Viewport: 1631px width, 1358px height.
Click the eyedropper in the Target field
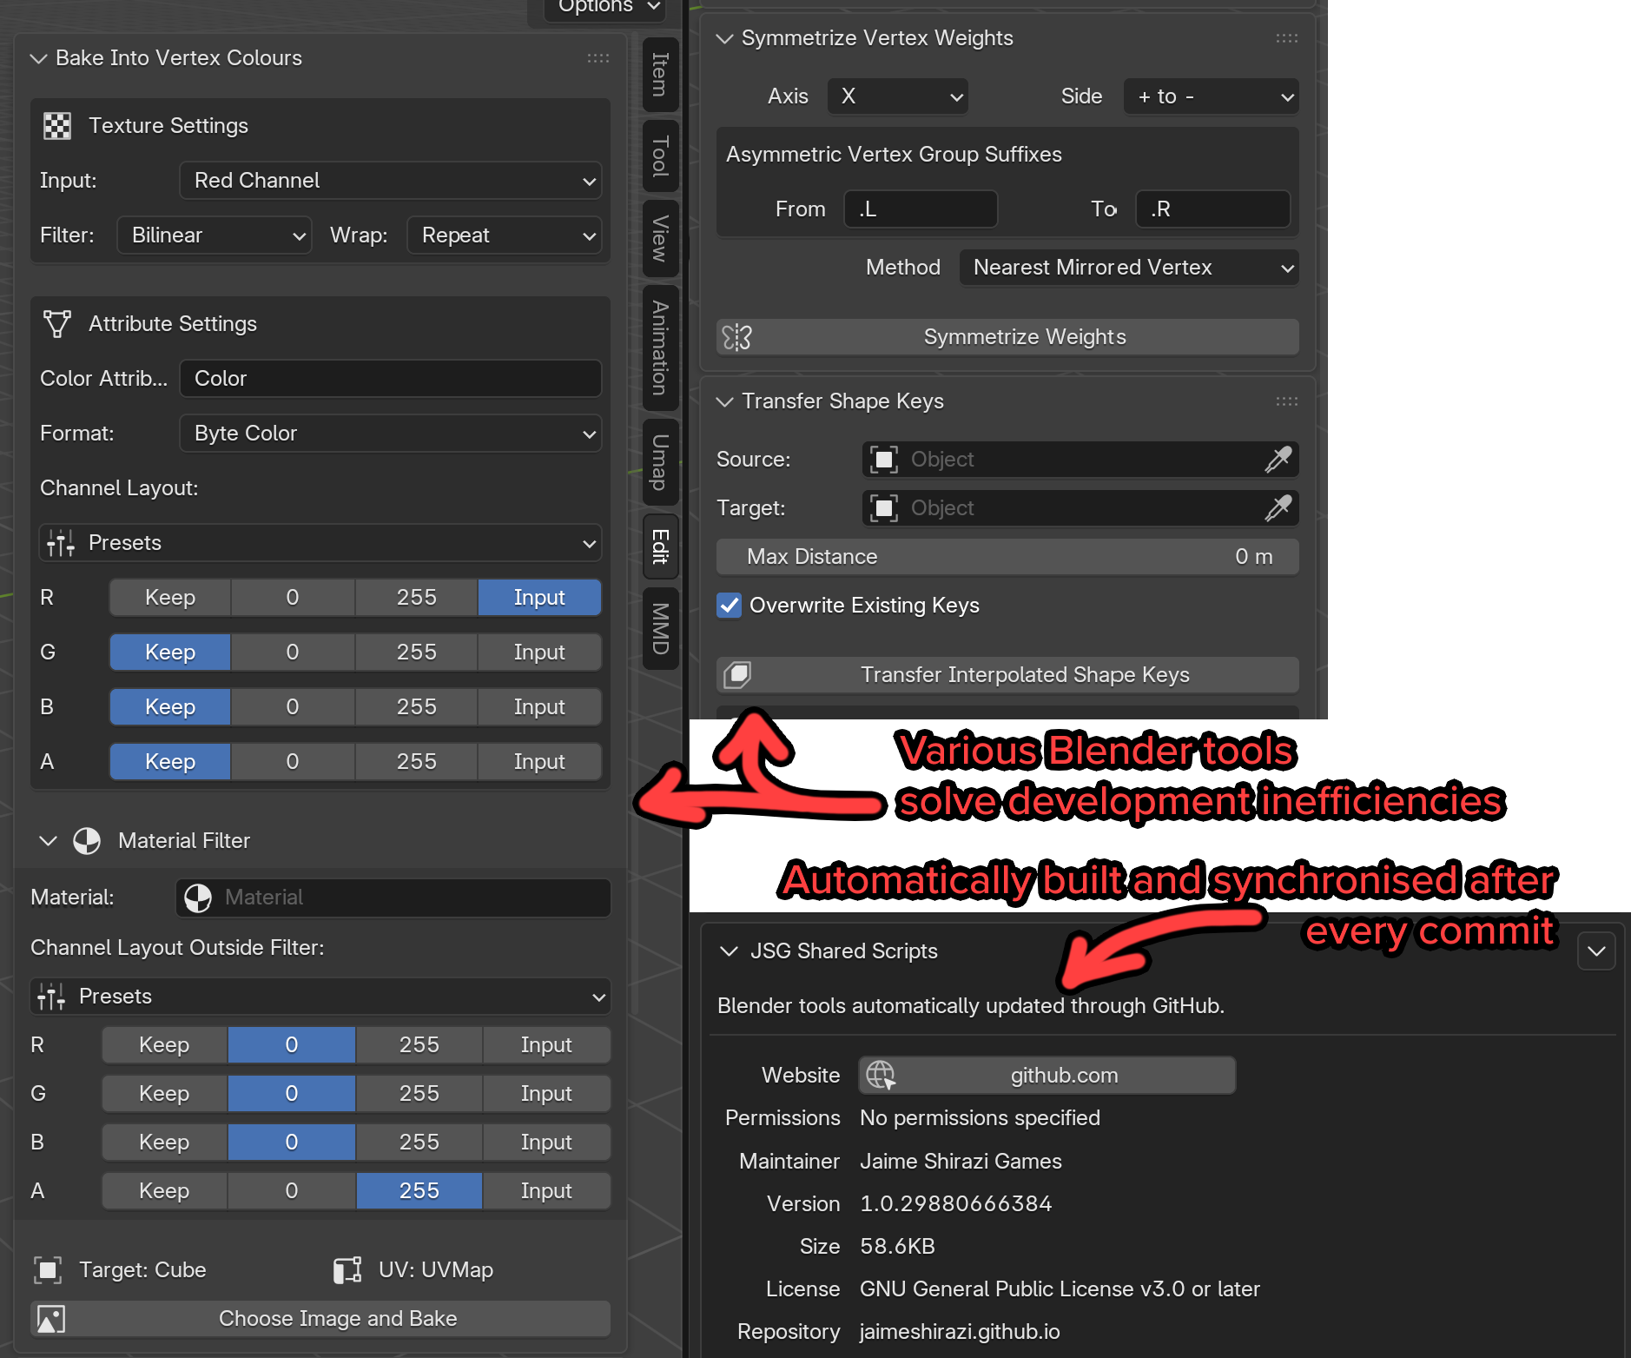tap(1278, 508)
